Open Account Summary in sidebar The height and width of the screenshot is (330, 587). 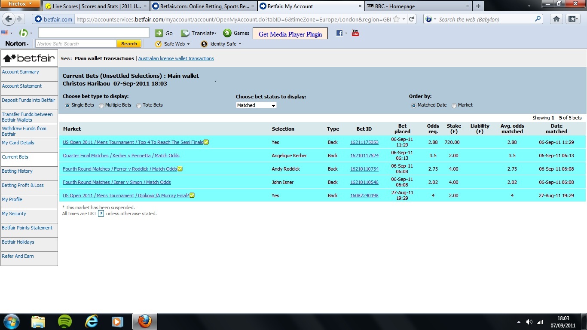pyautogui.click(x=20, y=72)
